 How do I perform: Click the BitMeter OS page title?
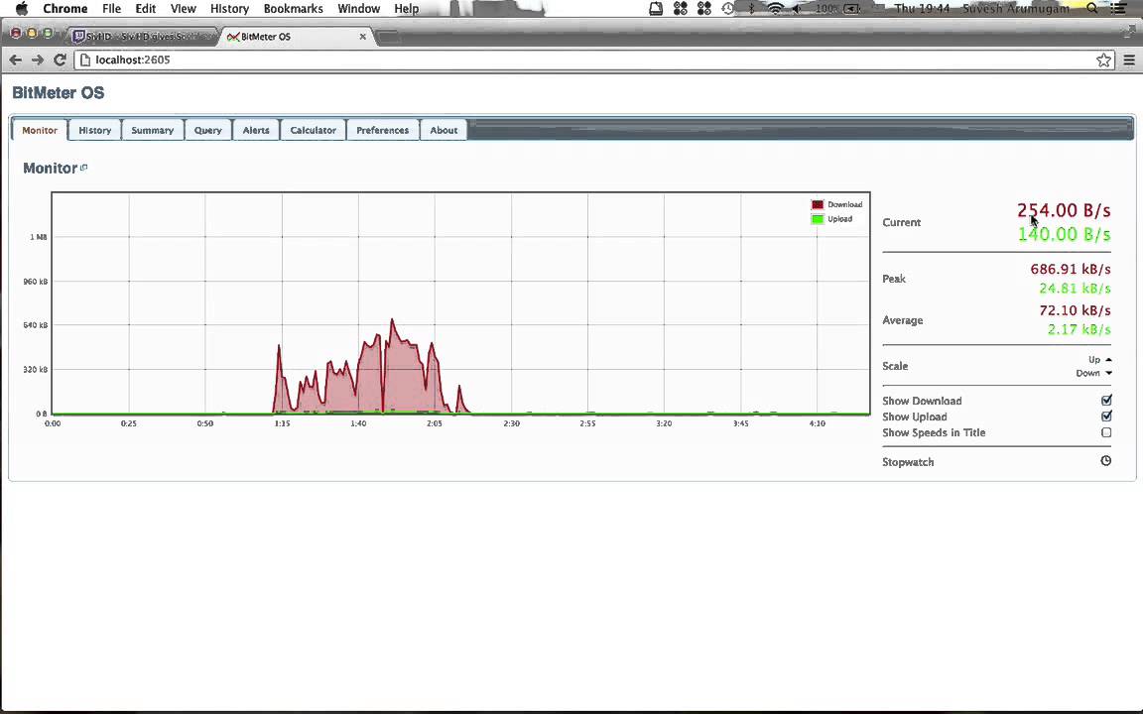[x=59, y=92]
